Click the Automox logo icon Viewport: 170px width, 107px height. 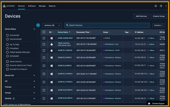click(4, 6)
